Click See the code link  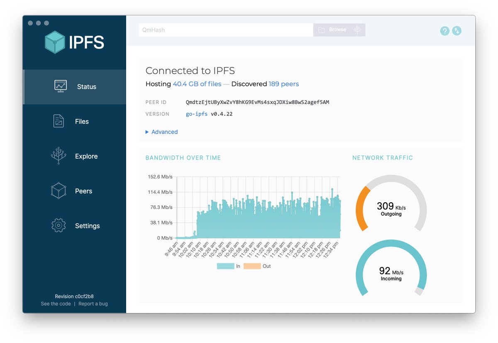click(56, 304)
